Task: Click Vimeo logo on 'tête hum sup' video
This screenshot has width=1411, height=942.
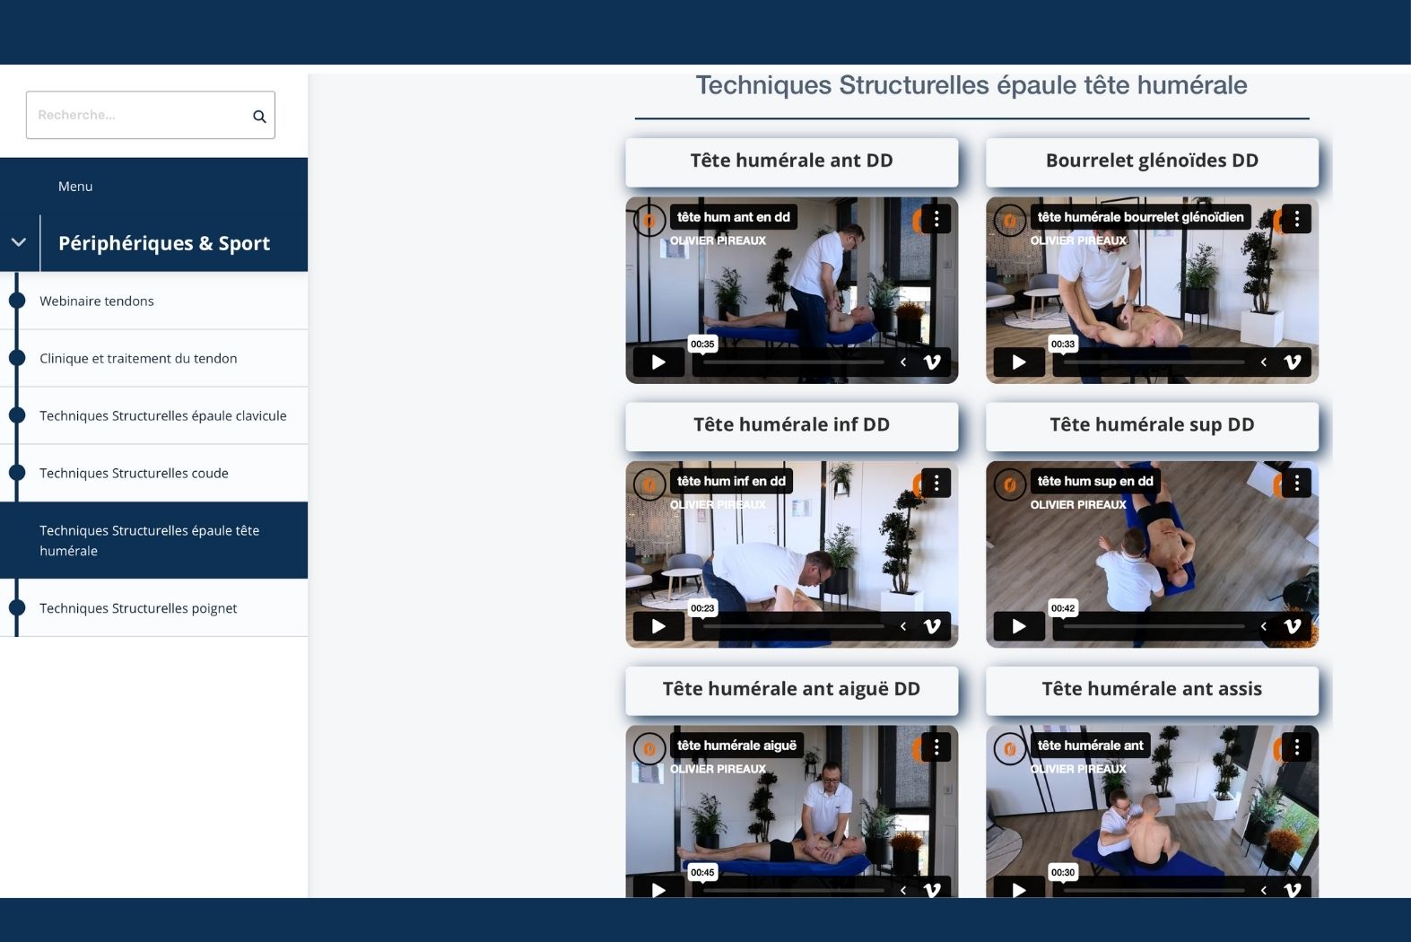Action: click(x=1293, y=626)
